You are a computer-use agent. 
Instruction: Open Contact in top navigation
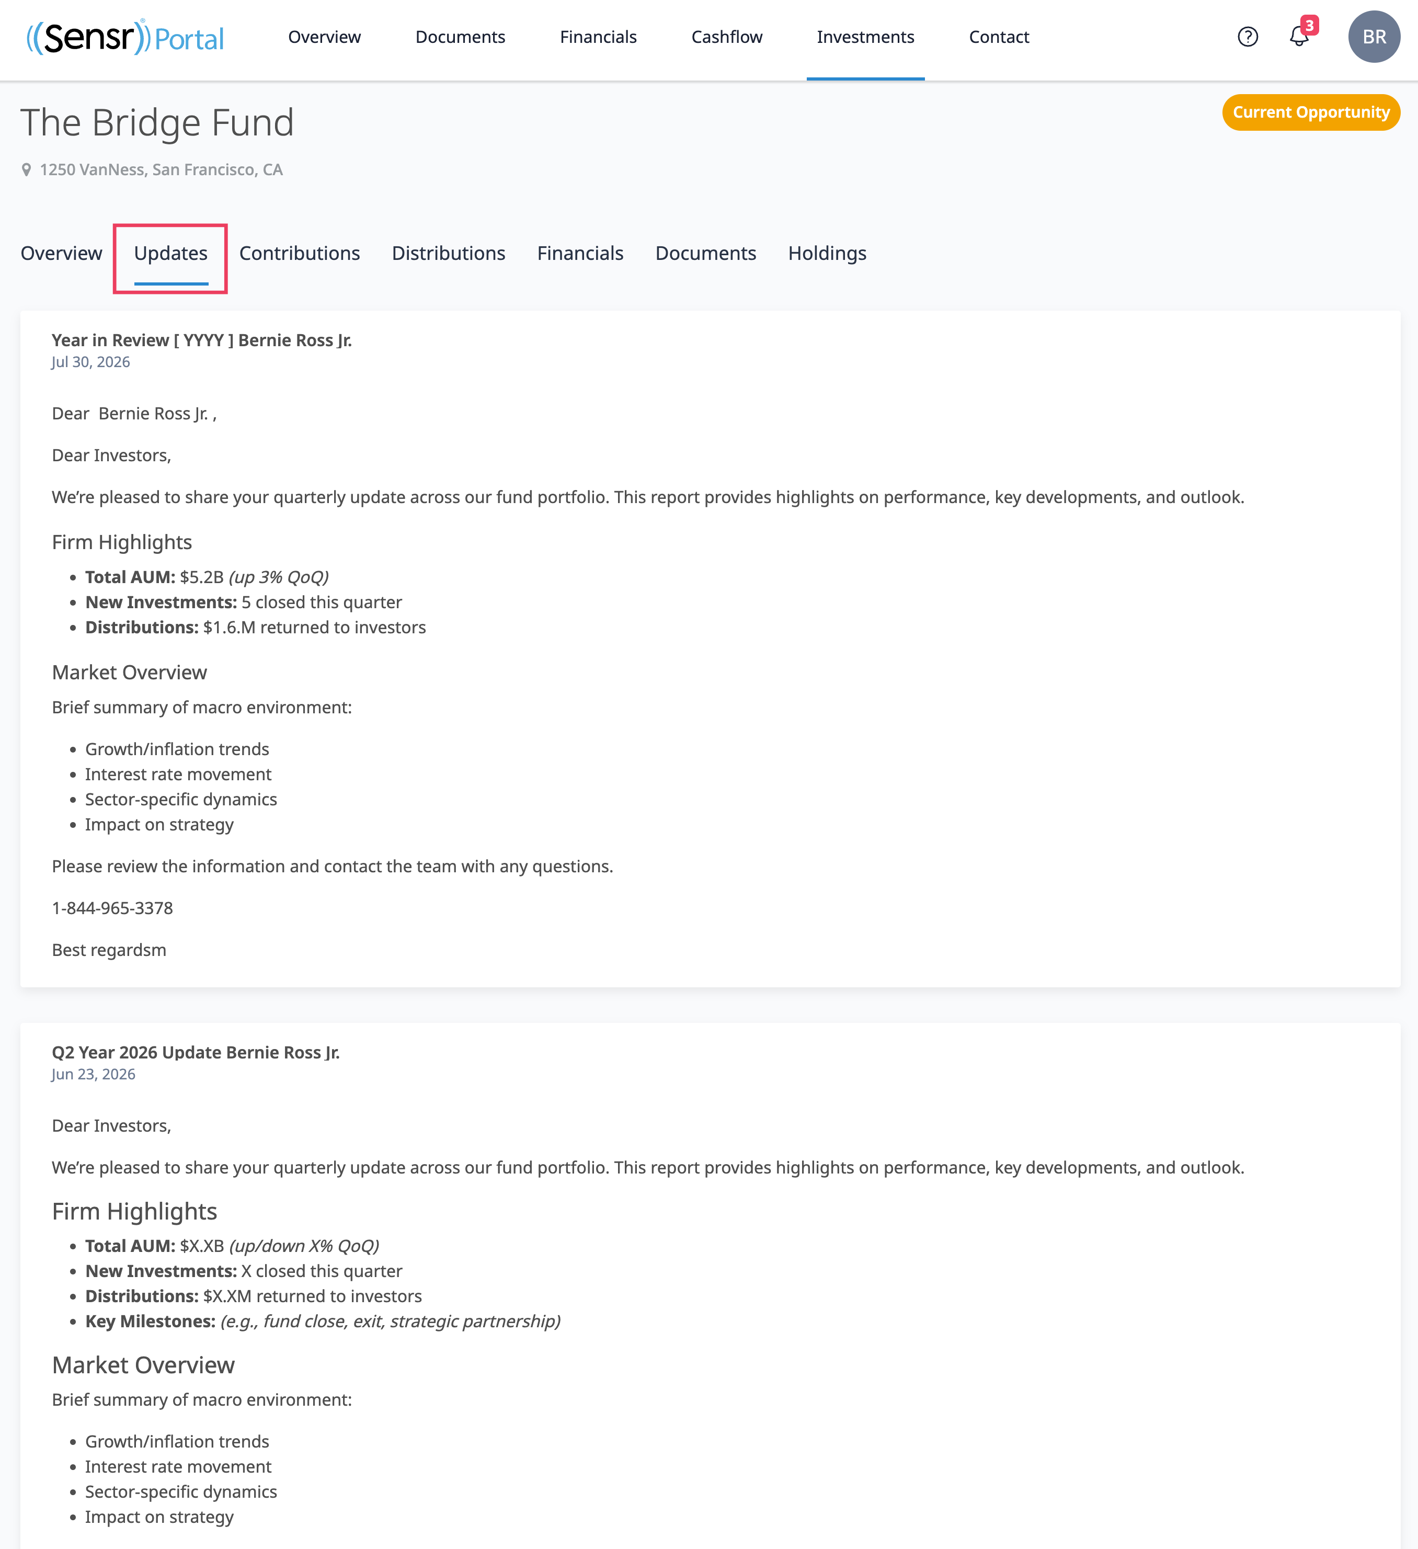tap(999, 37)
